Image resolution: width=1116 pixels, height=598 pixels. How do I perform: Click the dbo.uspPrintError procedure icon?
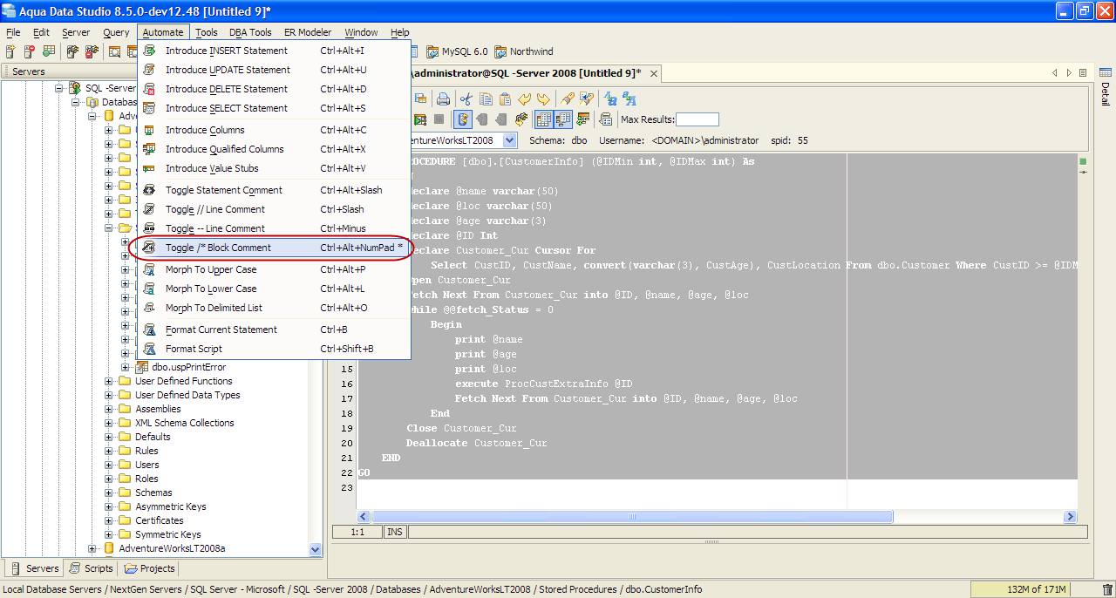point(141,367)
